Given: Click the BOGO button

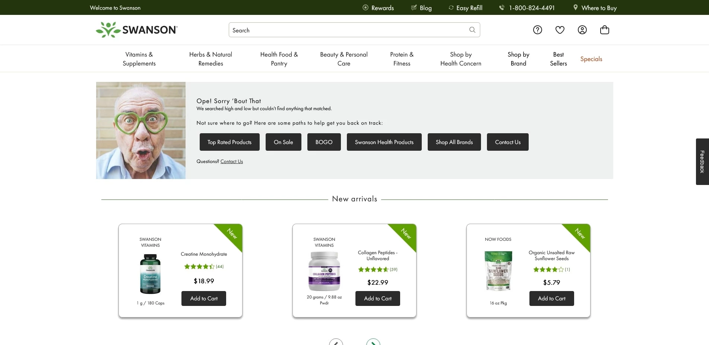Looking at the screenshot, I should click(323, 142).
